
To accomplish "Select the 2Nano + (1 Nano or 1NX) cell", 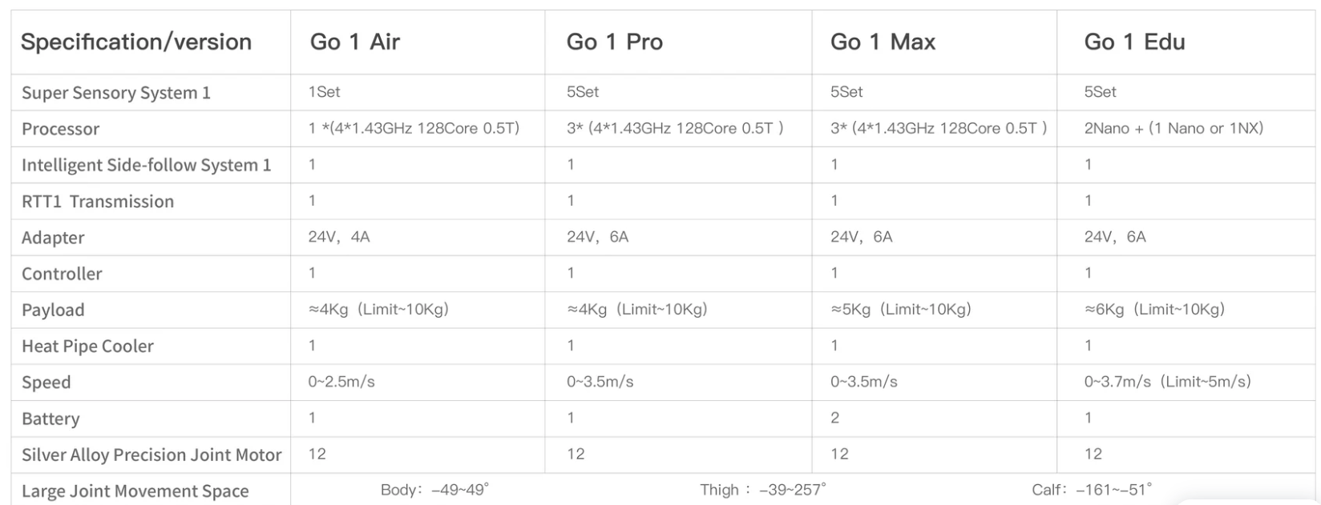I will pos(1174,128).
